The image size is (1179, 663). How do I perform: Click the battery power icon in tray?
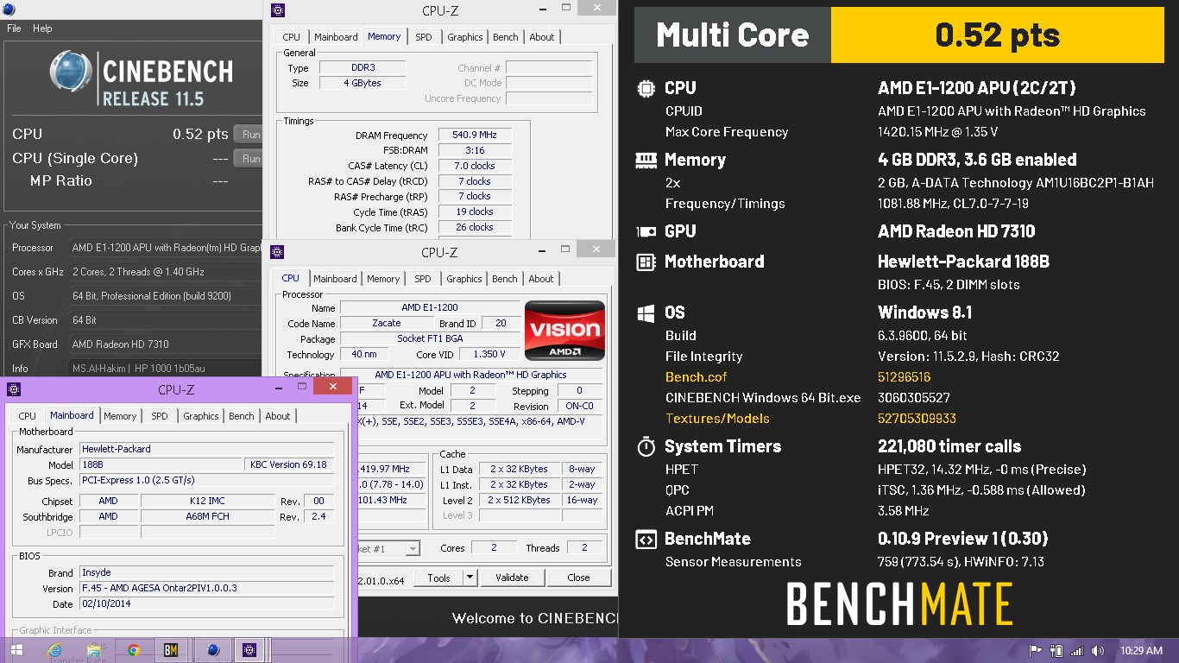[1056, 651]
